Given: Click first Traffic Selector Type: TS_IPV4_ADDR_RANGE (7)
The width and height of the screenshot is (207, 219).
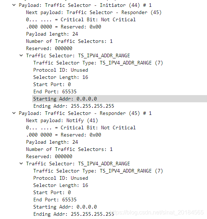Looking at the screenshot, I should pos(98,63).
